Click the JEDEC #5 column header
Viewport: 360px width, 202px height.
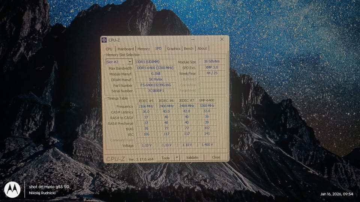point(146,101)
